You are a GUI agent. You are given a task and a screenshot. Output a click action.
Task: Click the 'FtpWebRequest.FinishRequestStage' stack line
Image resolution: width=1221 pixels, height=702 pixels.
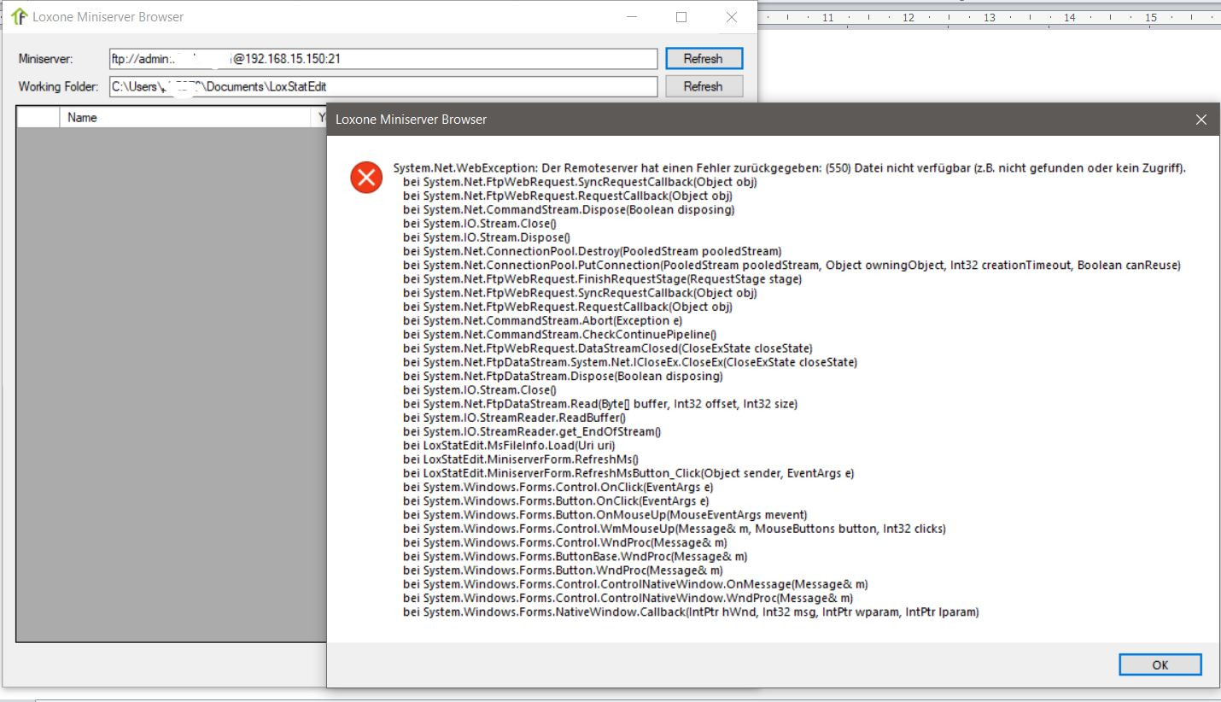[x=603, y=279]
